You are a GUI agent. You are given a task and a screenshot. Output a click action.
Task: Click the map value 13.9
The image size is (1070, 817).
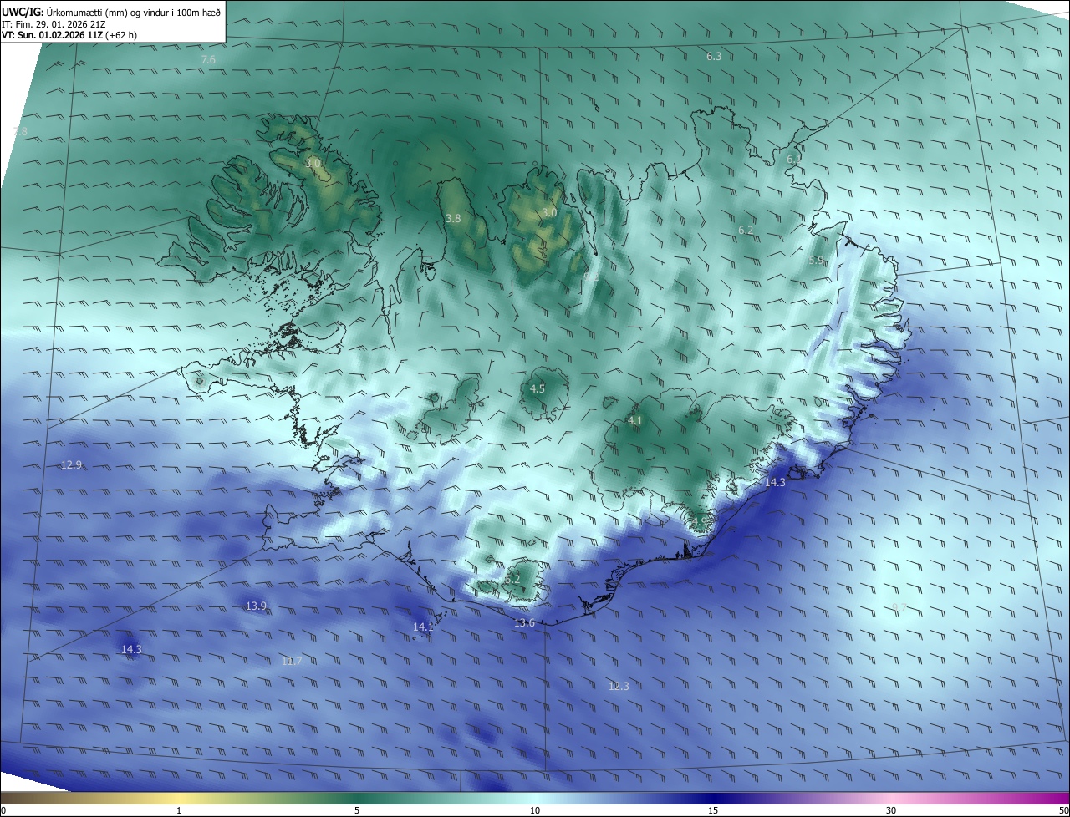256,606
